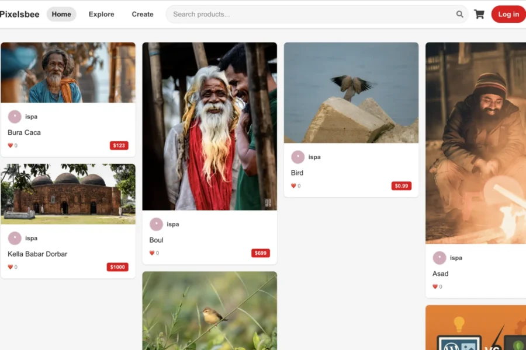Viewport: 526px width, 350px height.
Task: Open the Boul bearded man photo
Action: (x=210, y=126)
